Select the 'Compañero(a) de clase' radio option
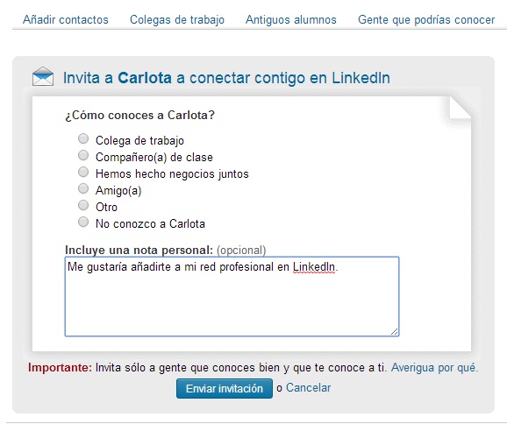 (x=83, y=155)
